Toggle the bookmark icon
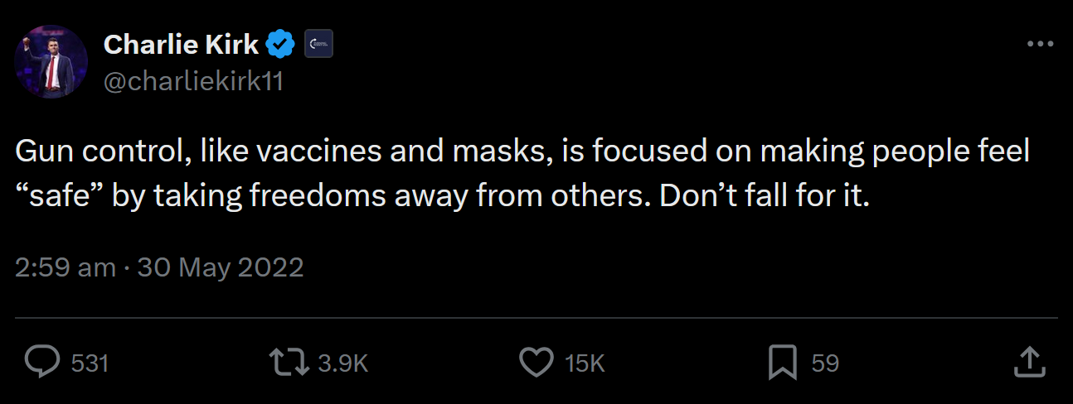Image resolution: width=1073 pixels, height=404 pixels. pyautogui.click(x=783, y=363)
